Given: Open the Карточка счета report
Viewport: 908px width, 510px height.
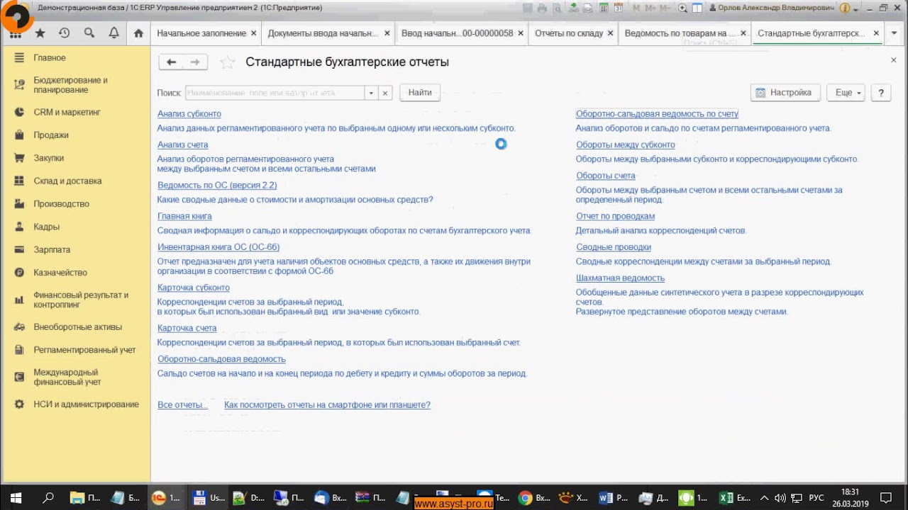Looking at the screenshot, I should point(187,328).
